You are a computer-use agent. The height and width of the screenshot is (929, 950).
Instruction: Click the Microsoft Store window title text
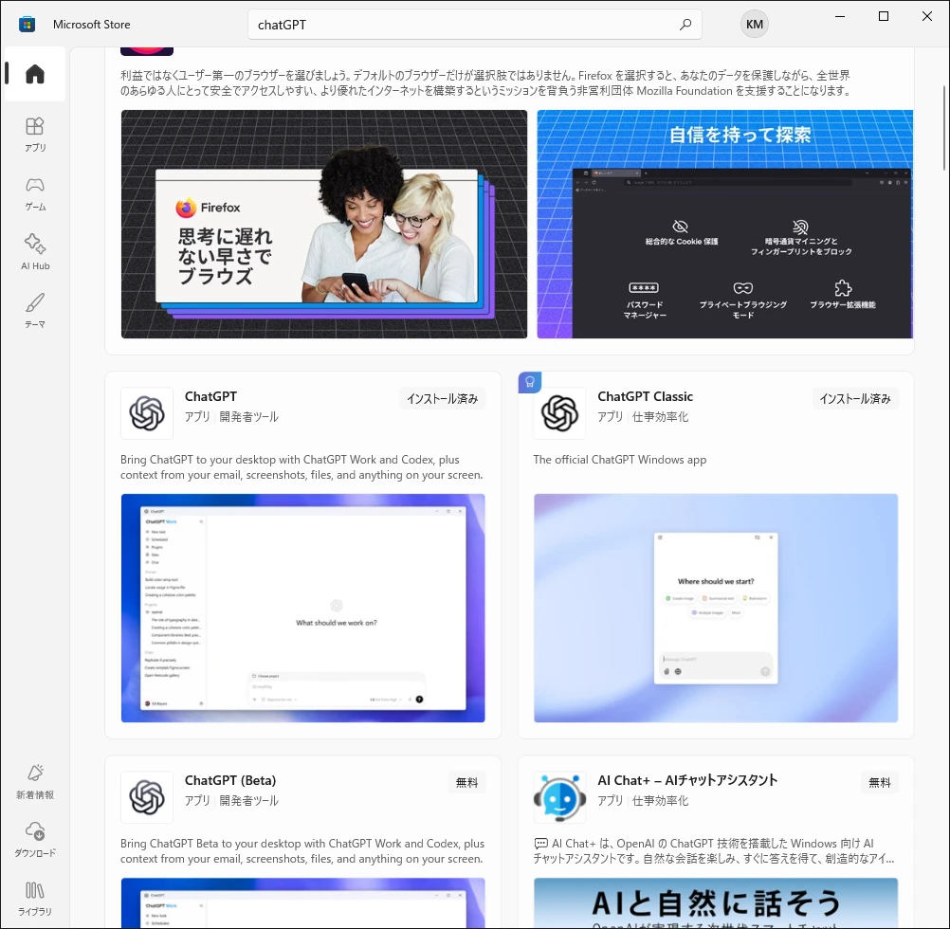[91, 25]
